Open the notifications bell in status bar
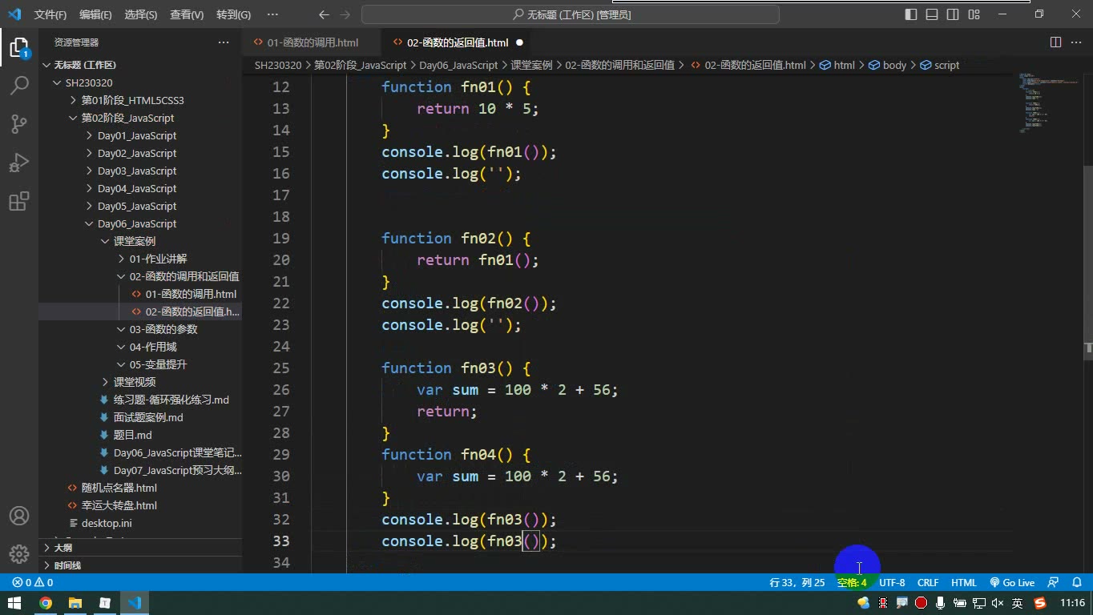Viewport: 1093px width, 615px height. 1076,583
